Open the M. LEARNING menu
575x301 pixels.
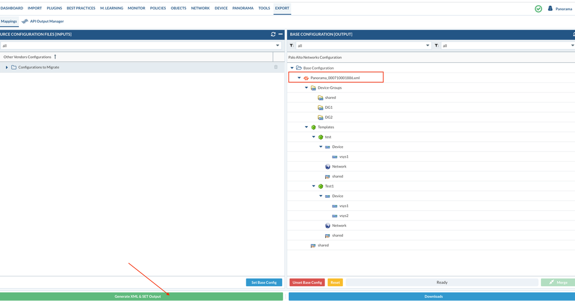pyautogui.click(x=112, y=8)
